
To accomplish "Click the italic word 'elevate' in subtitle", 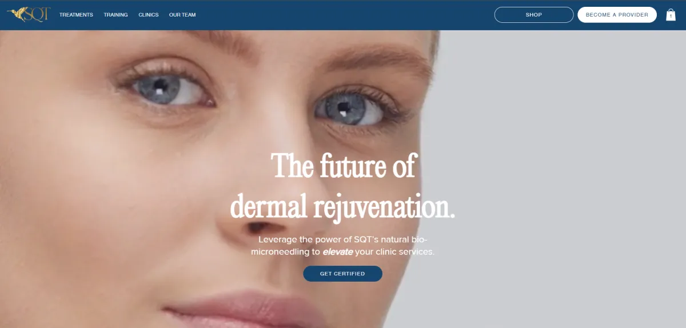I will [x=337, y=252].
